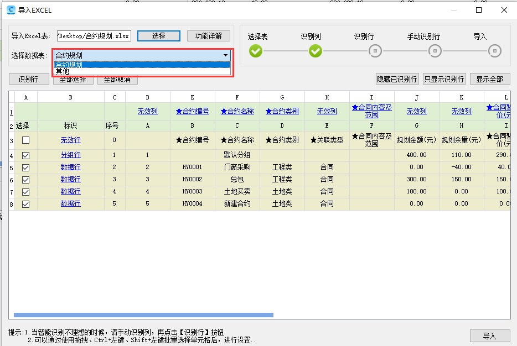Click the 无效列 link in column K

(462, 111)
